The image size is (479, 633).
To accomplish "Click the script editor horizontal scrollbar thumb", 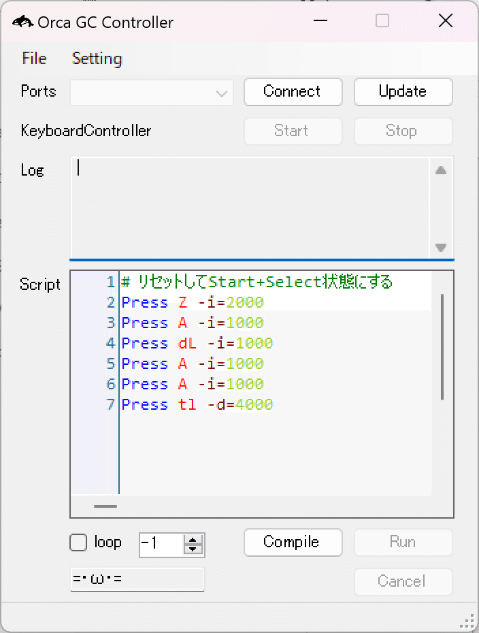I will click(105, 506).
